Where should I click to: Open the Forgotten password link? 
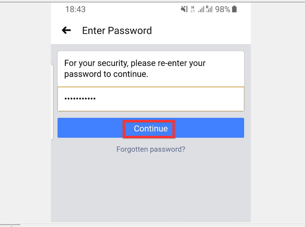(151, 149)
